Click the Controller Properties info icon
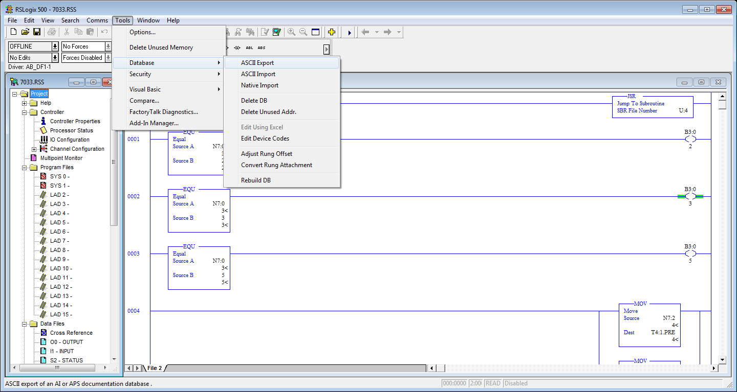The width and height of the screenshot is (737, 392). coord(44,121)
